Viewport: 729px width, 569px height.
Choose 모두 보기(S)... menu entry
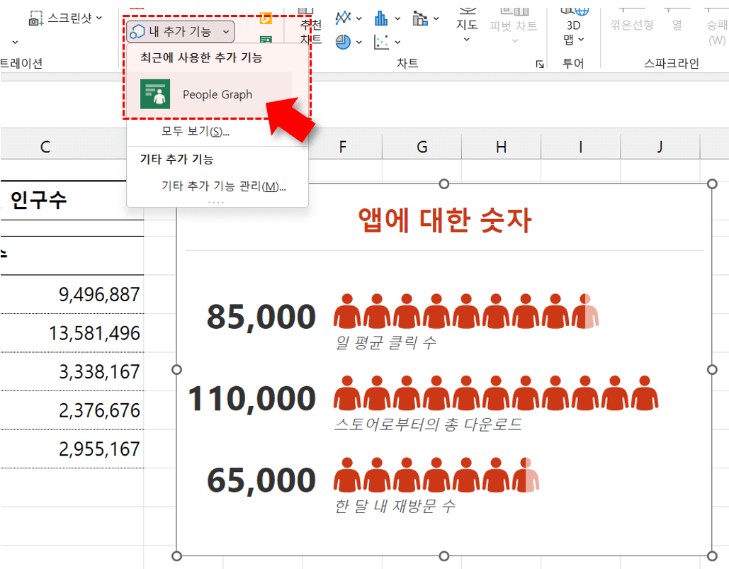(x=196, y=132)
